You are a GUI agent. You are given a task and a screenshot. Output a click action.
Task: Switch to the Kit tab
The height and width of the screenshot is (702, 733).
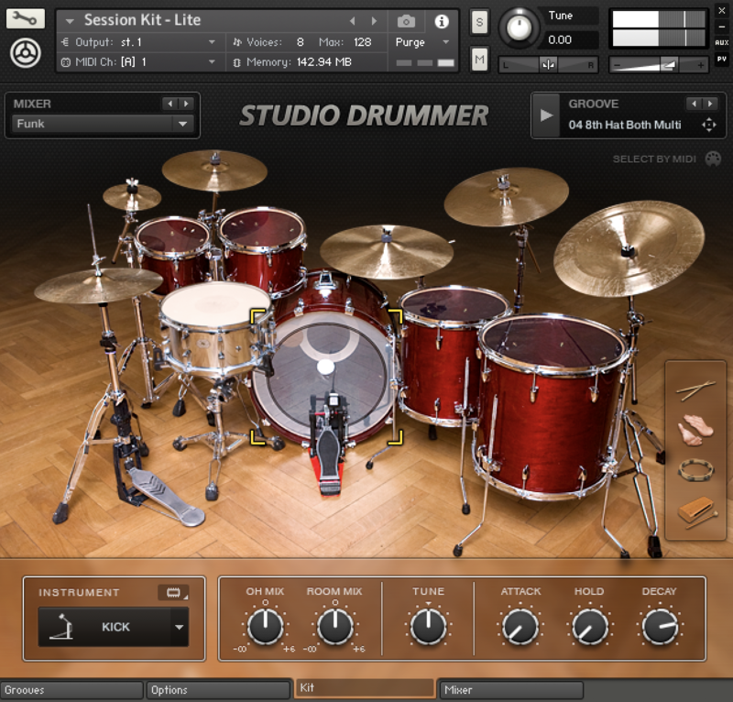click(x=365, y=688)
